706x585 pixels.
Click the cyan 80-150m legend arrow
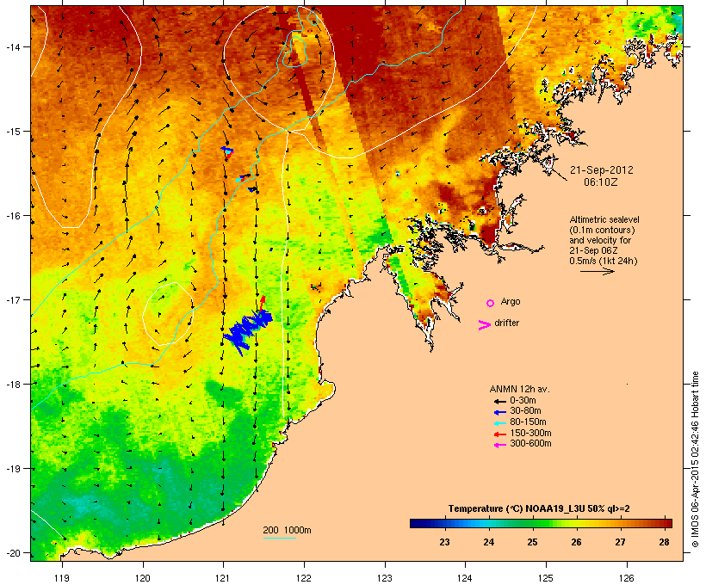coord(499,423)
